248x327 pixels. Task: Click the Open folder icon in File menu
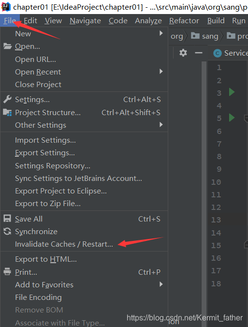tap(8, 46)
